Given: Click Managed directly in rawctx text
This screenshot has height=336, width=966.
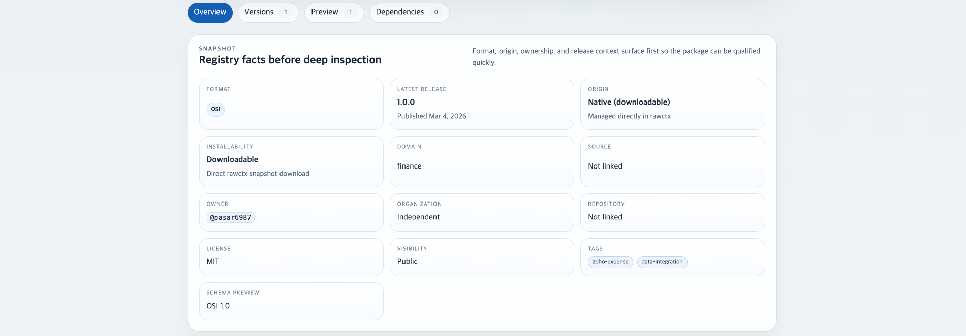Looking at the screenshot, I should 630,116.
